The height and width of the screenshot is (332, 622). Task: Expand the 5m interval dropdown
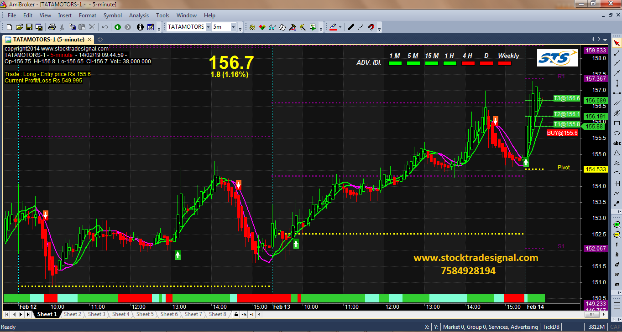coord(233,27)
